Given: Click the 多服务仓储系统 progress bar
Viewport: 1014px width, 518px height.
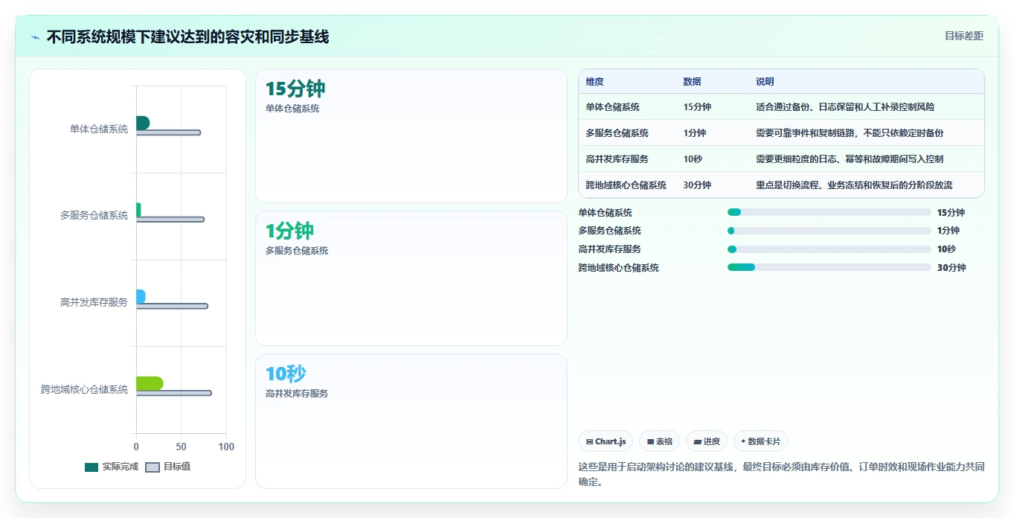Looking at the screenshot, I should point(829,231).
